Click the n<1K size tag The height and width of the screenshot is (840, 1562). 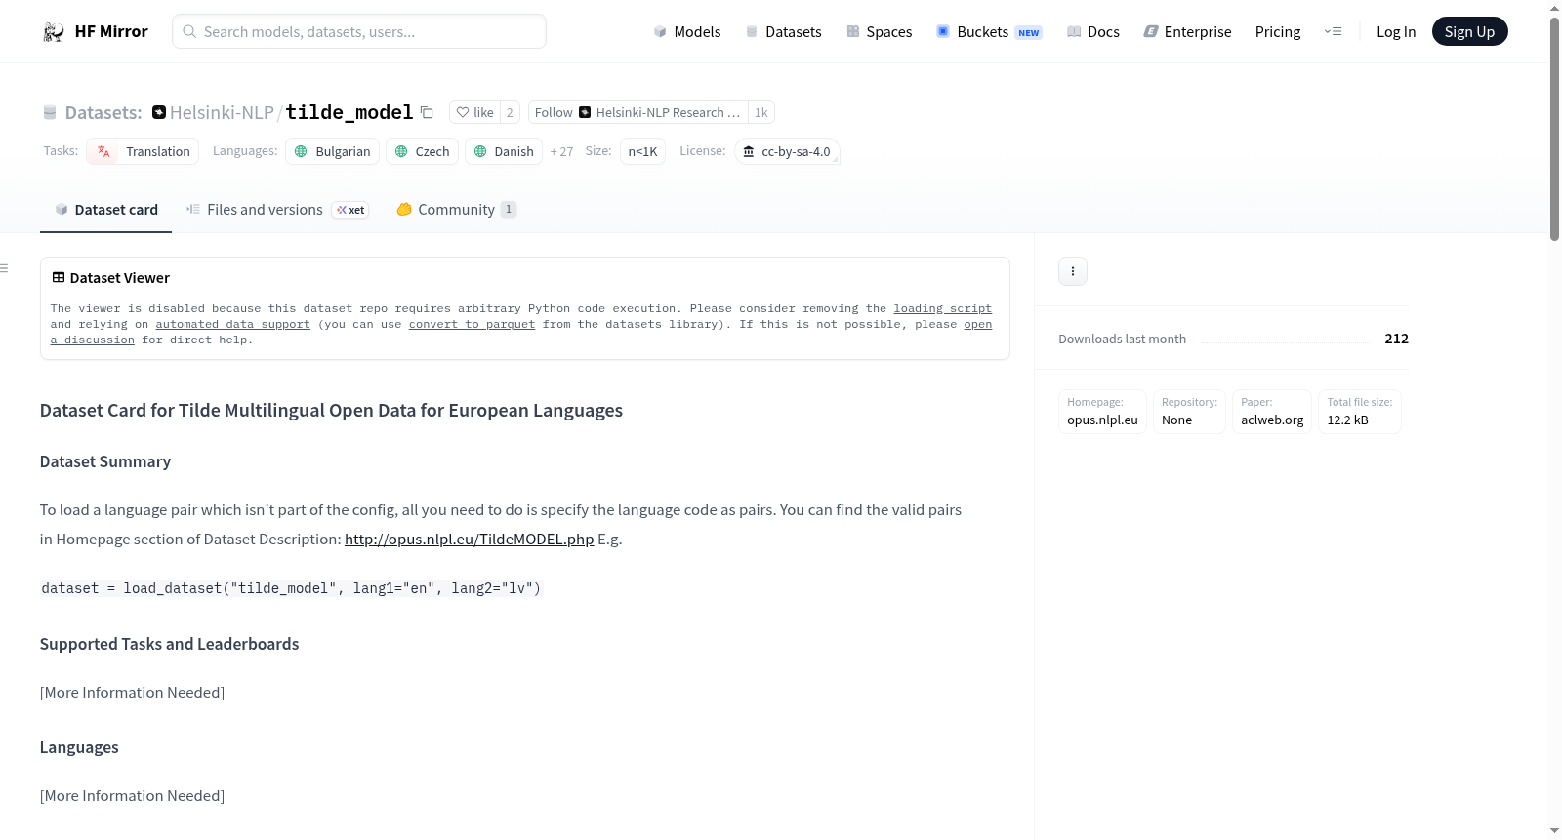point(642,151)
